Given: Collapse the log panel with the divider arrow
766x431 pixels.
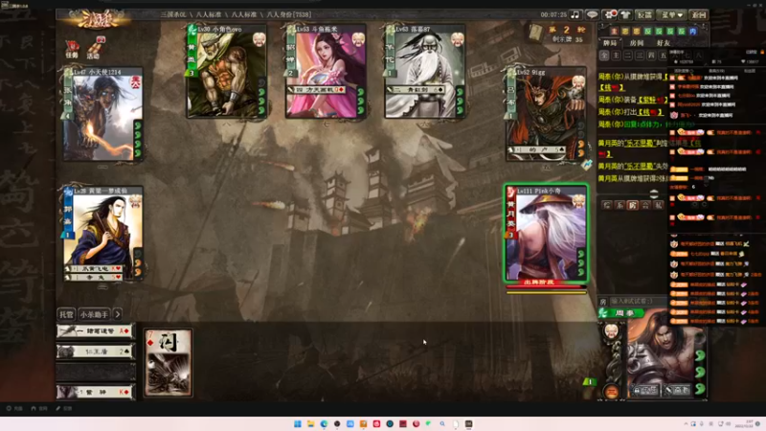Looking at the screenshot, I should (x=654, y=193).
